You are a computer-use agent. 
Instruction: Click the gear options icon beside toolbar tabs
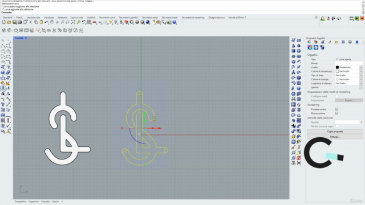click(316, 18)
